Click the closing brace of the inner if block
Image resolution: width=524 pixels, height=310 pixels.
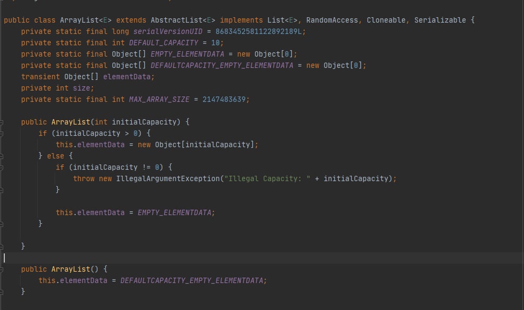click(x=57, y=190)
